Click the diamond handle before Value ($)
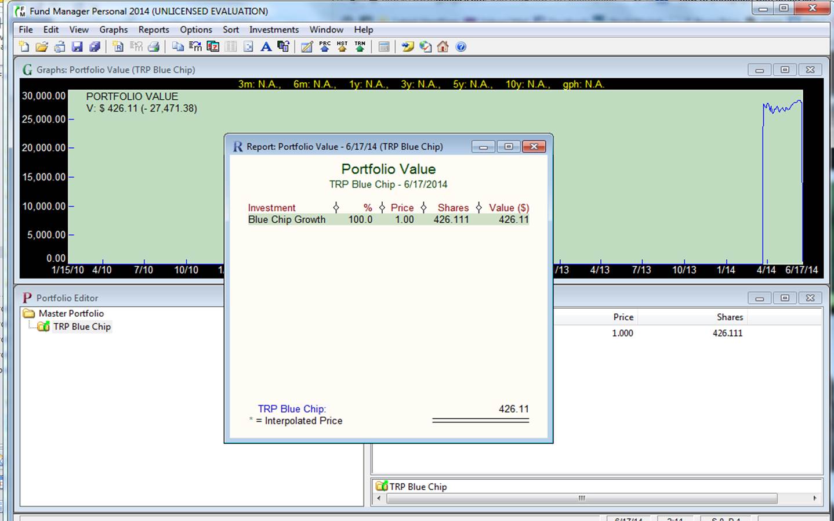Image resolution: width=834 pixels, height=521 pixels. (478, 208)
